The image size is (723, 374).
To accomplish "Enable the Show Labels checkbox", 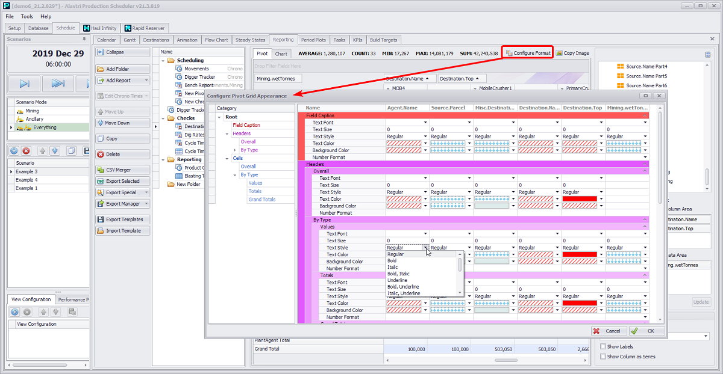I will point(604,346).
